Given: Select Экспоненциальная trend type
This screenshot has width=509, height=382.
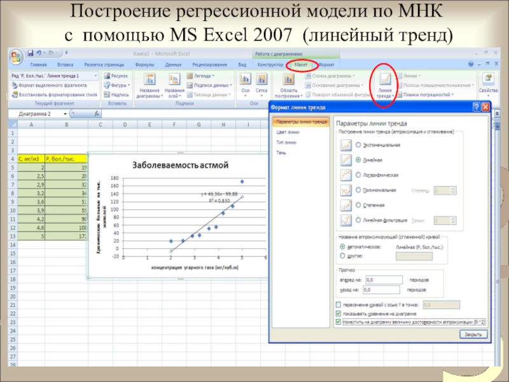Looking at the screenshot, I should point(358,145).
